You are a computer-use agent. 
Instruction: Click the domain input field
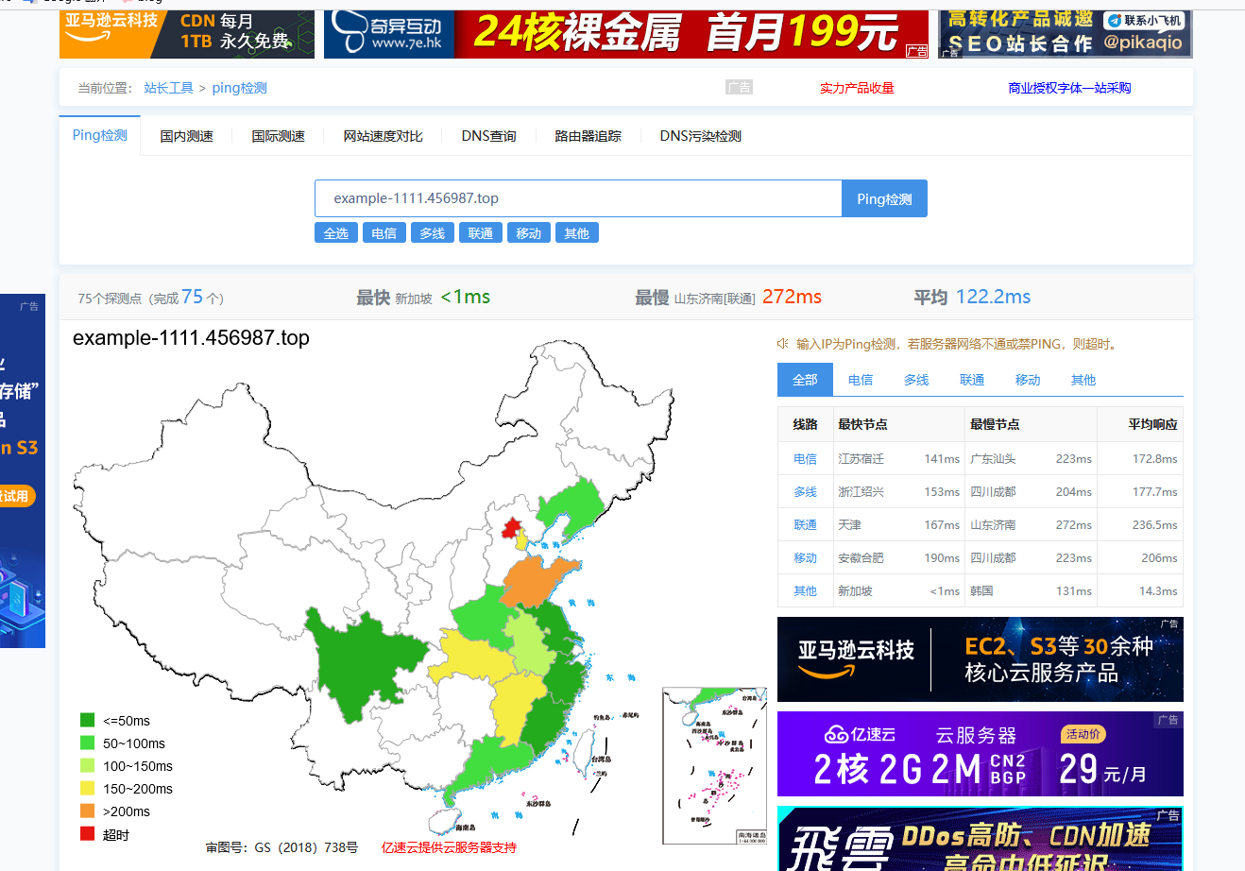click(578, 198)
